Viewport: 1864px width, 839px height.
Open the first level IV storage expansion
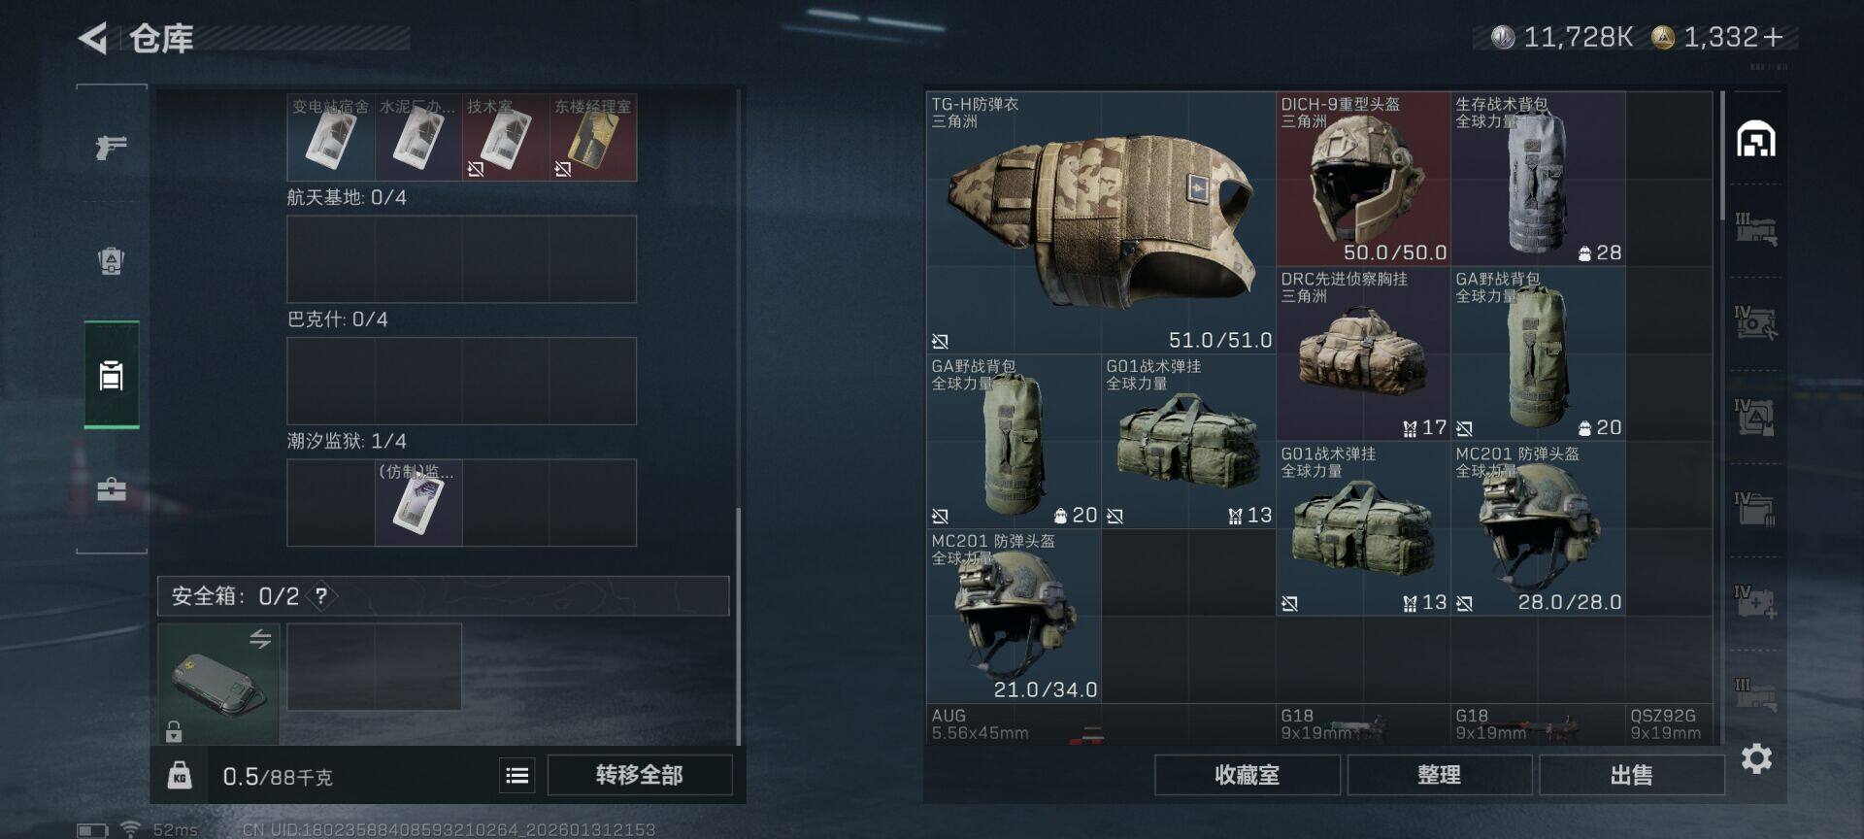point(1755,322)
